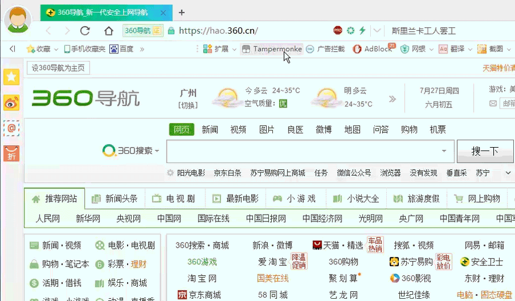Select the 网页 search tab
This screenshot has height=301, width=515.
point(181,129)
